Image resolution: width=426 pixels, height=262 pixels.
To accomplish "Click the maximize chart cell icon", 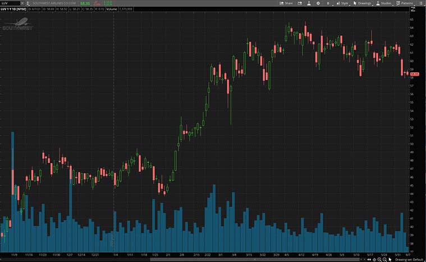I will [x=413, y=9].
